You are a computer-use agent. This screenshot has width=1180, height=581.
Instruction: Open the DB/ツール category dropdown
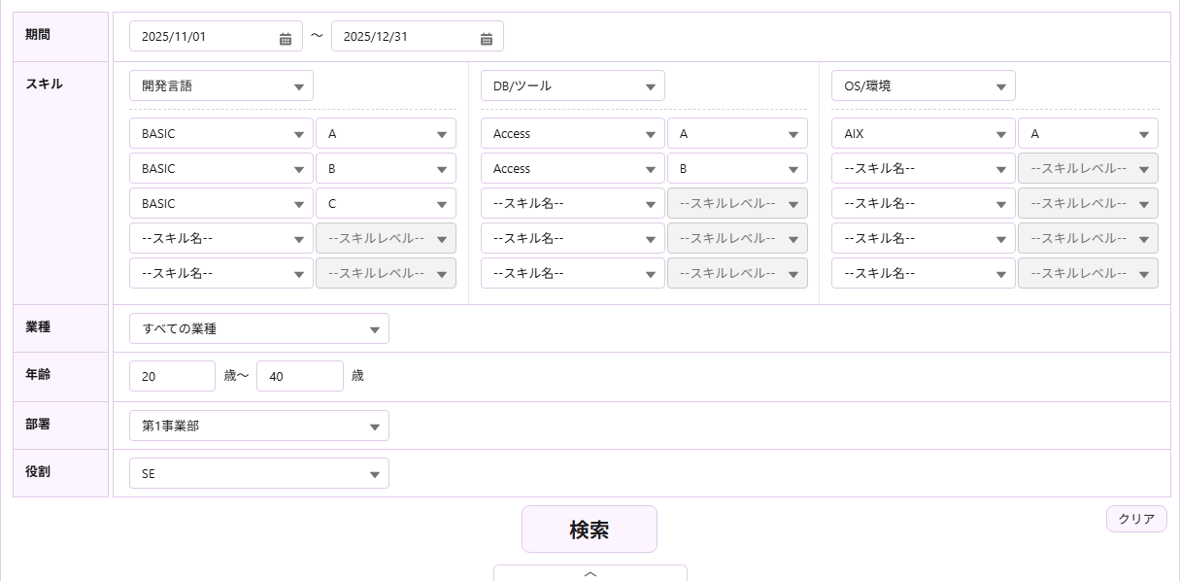tap(572, 85)
